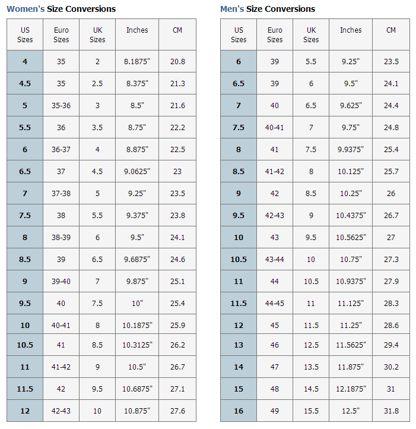416x429 pixels.
Task: Select men's US size 16 cell
Action: click(239, 411)
